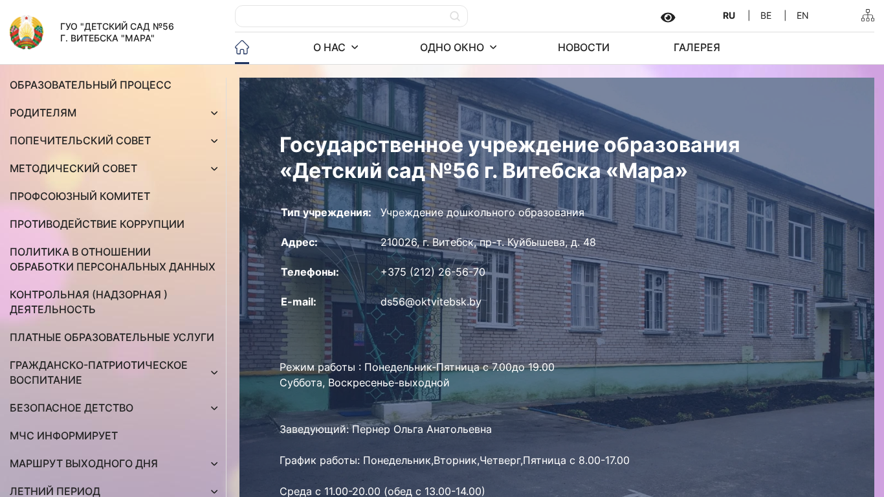Click the ds56@oktvitebsk.by email address
Screen dimensions: 884x497
(x=430, y=302)
